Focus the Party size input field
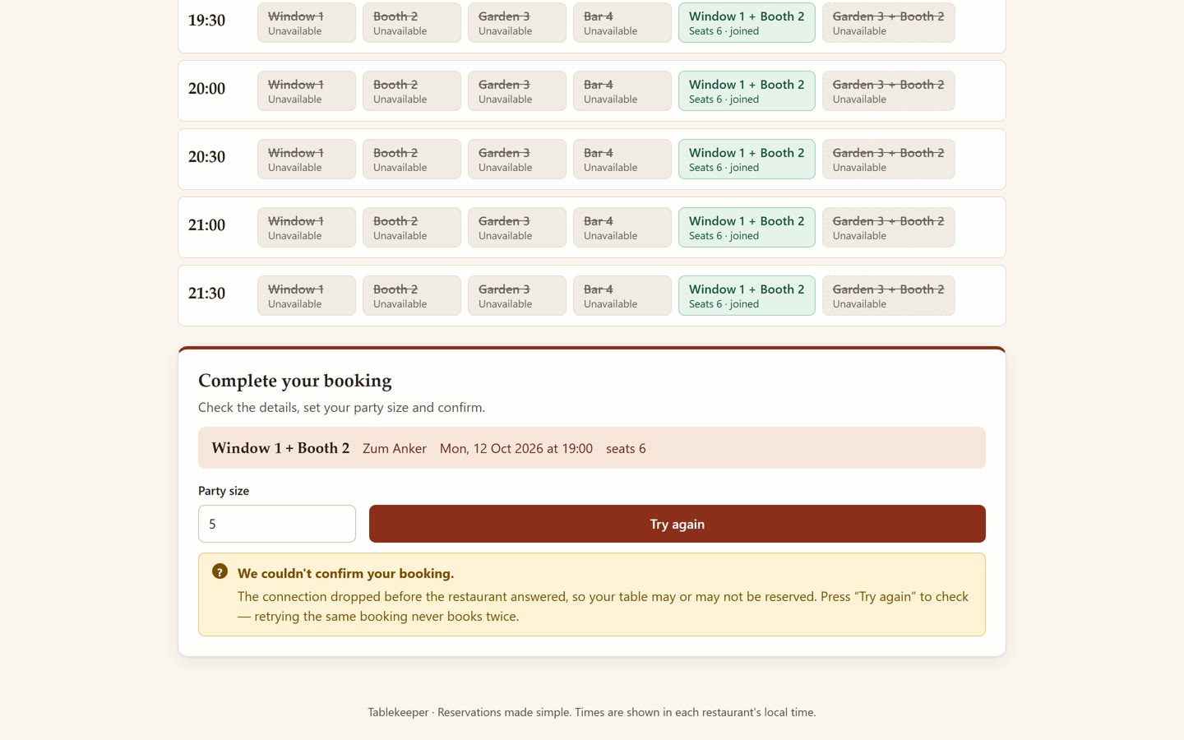The height and width of the screenshot is (740, 1184). pos(277,524)
